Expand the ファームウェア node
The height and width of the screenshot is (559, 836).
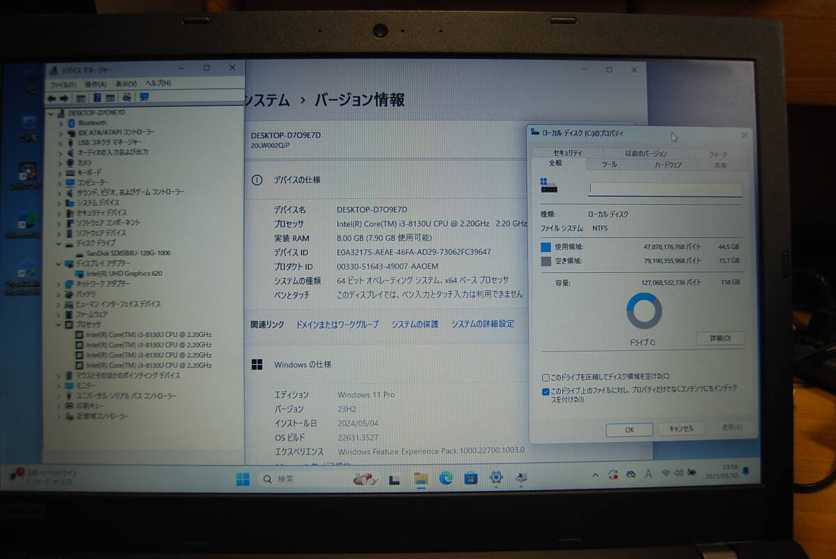coord(59,314)
